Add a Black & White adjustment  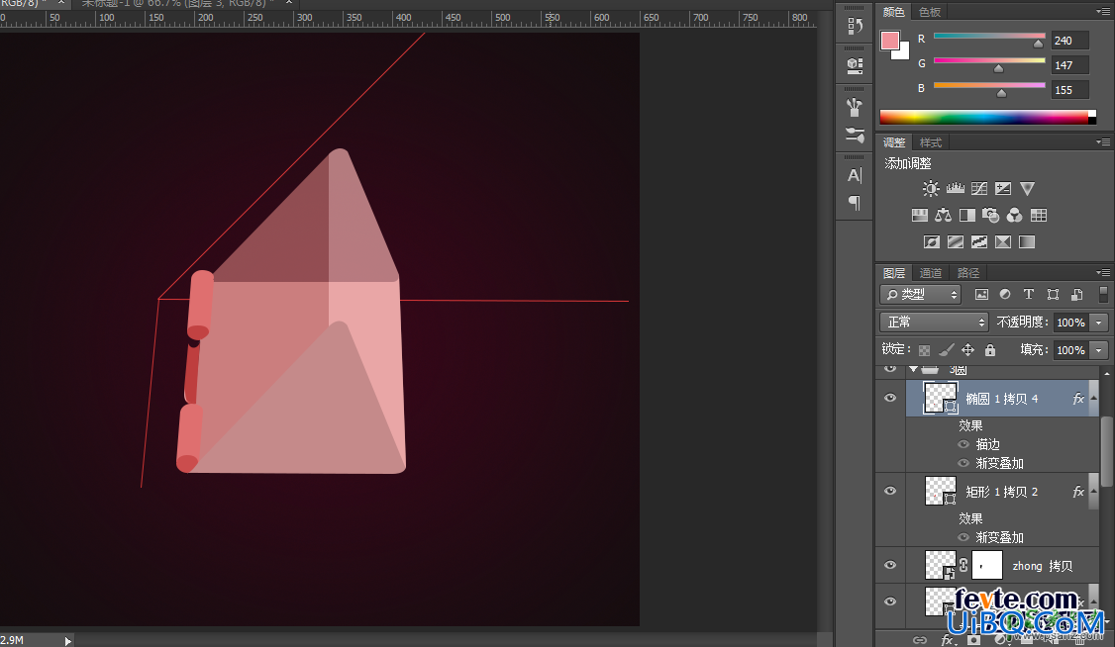pos(967,216)
